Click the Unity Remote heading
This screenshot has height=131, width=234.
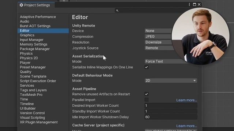coord(84,25)
